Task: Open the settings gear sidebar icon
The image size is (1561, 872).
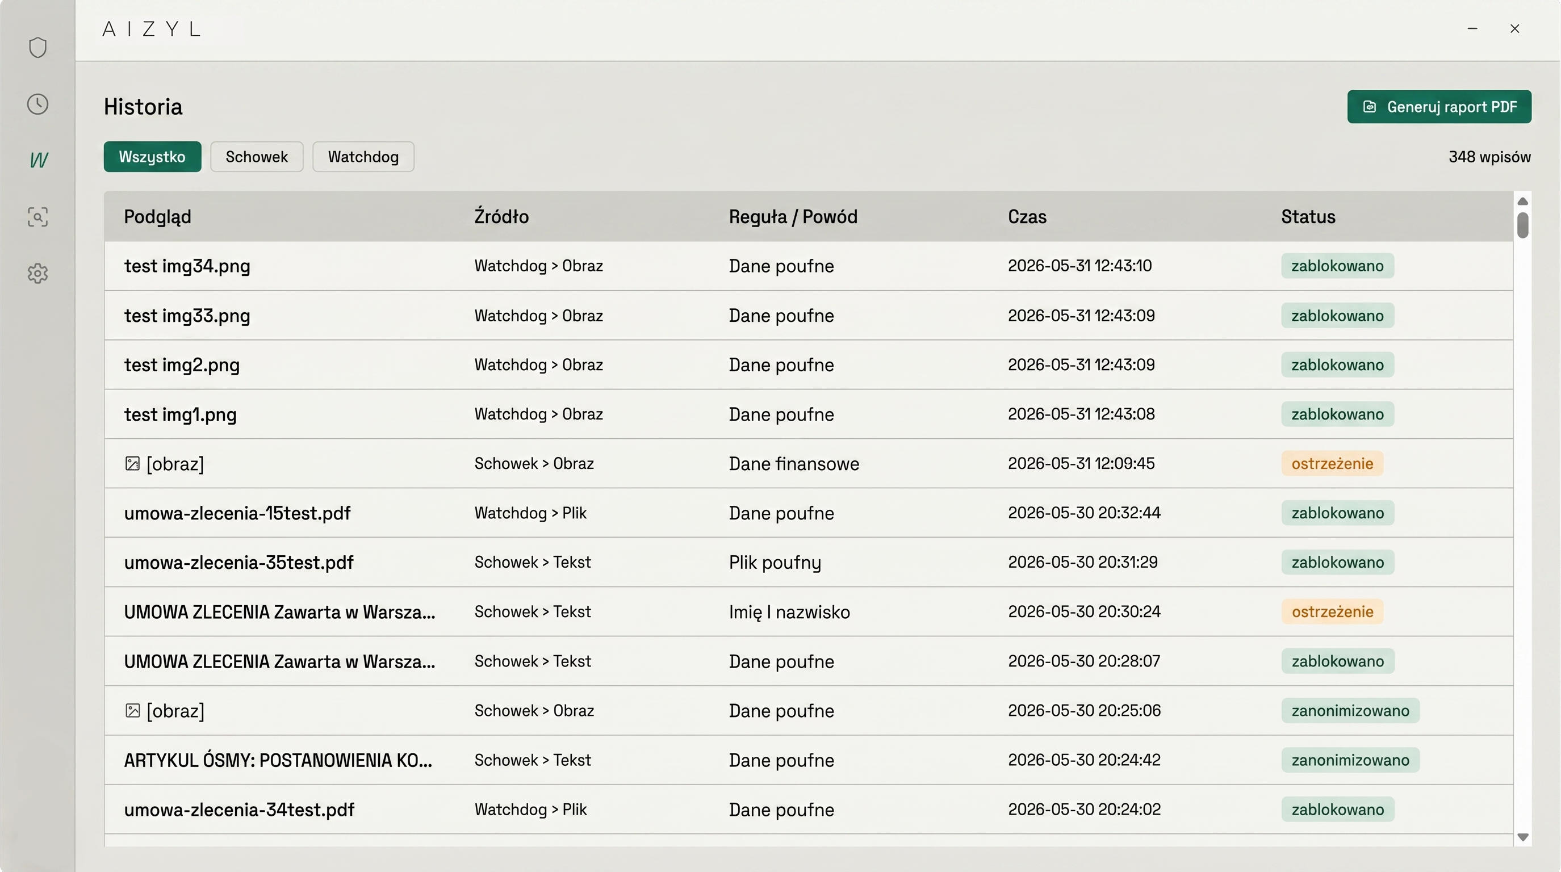Action: coord(37,273)
